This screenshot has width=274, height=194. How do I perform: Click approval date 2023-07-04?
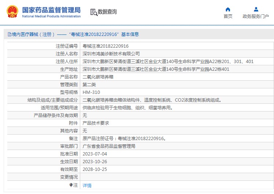coord(95,154)
